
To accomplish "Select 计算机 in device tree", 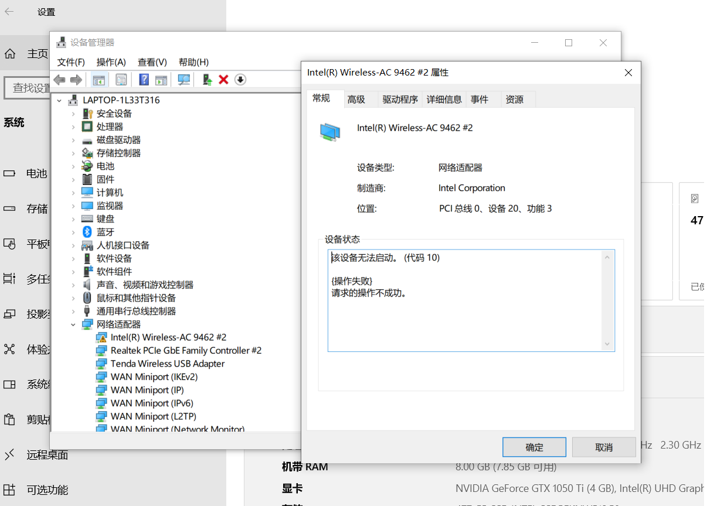I will coord(110,193).
